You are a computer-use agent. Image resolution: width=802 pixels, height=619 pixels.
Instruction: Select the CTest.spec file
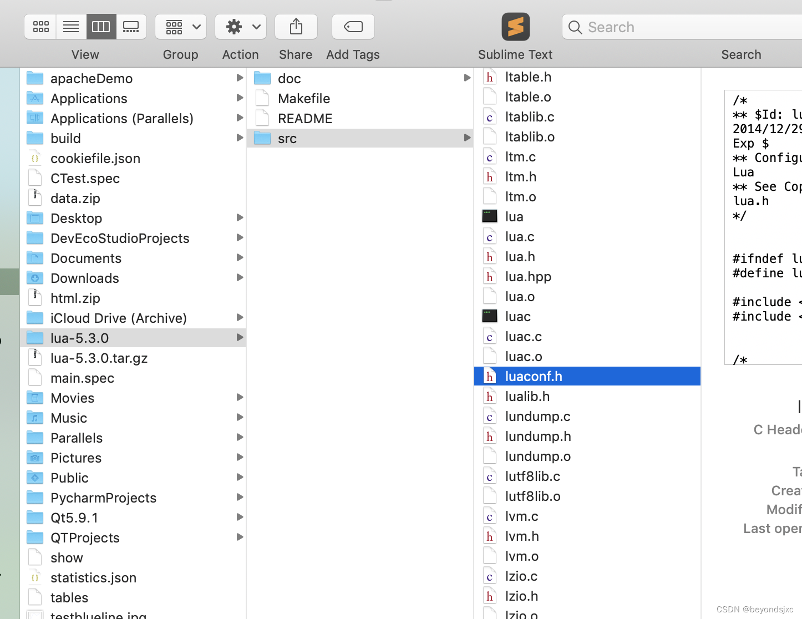(133, 178)
